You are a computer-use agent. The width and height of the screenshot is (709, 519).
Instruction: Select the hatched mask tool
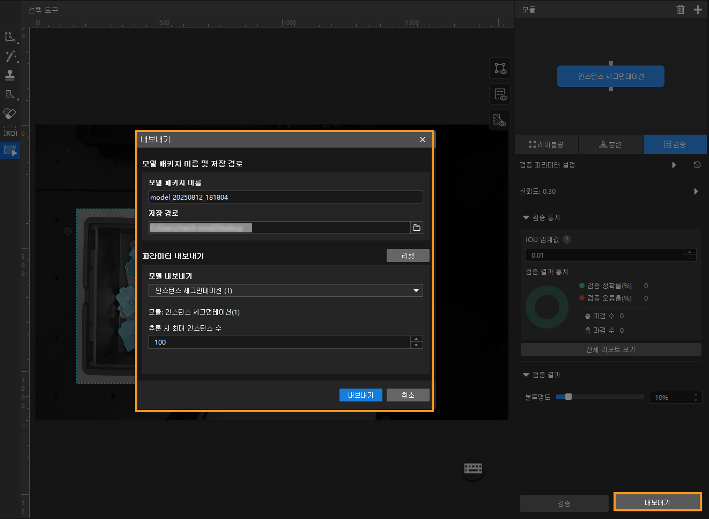pyautogui.click(x=10, y=94)
